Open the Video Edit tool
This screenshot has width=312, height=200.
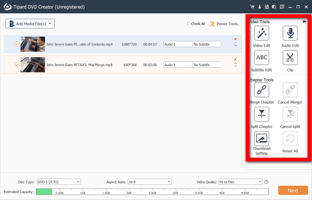tap(262, 33)
